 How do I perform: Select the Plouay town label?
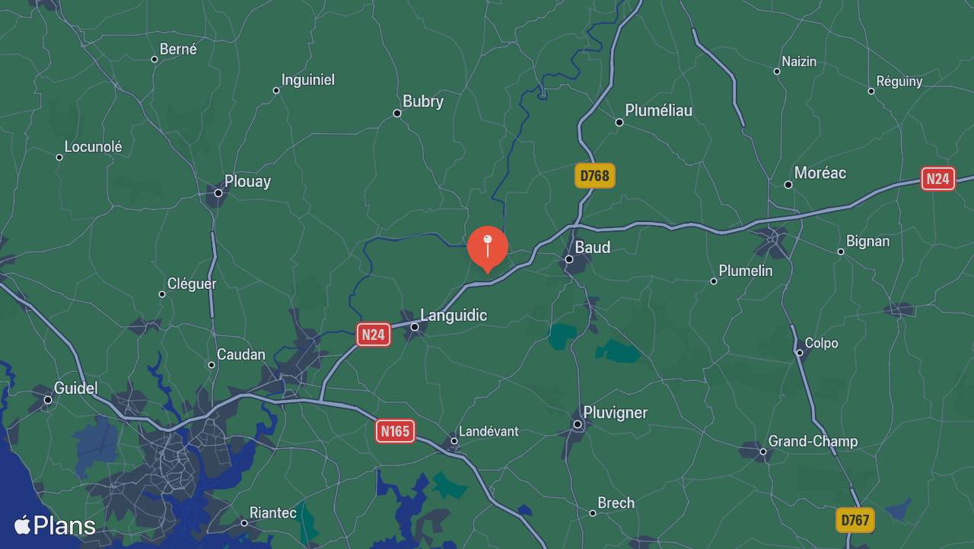247,182
